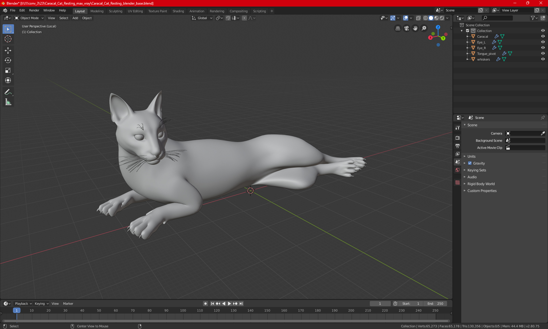Expand the Custom Properties panel
Viewport: 548px width, 329px height.
[x=482, y=191]
